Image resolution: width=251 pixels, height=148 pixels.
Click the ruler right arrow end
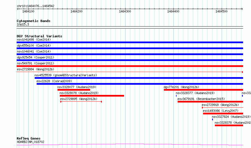coord(242,9)
